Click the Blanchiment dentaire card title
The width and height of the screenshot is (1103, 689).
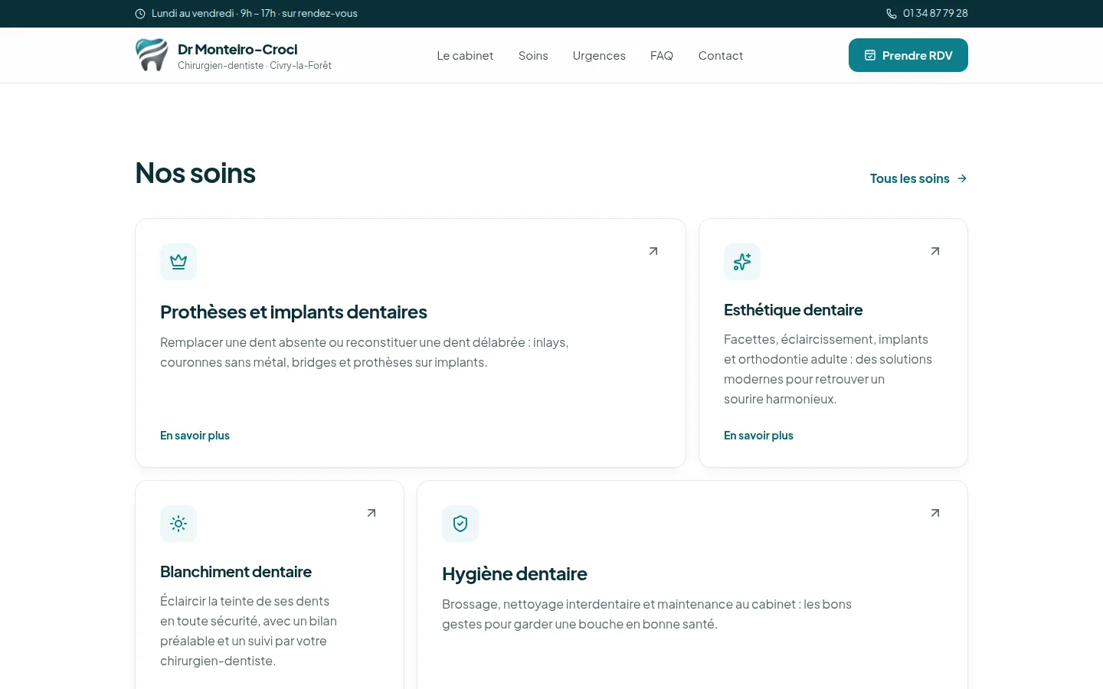pos(236,572)
